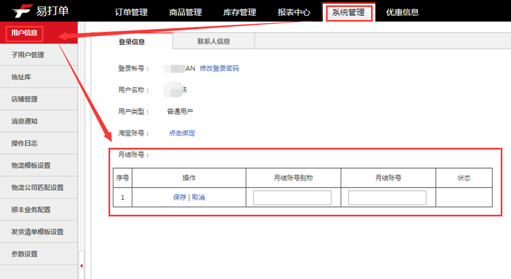The image size is (511, 279).
Task: Focus the 月结账号 input field
Action: click(x=387, y=197)
